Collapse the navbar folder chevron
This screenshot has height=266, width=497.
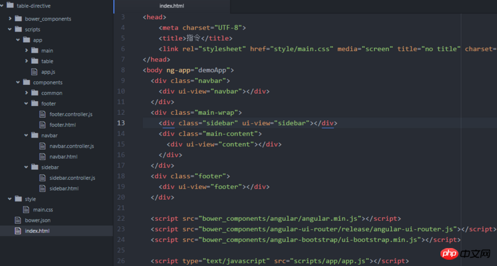pos(26,135)
